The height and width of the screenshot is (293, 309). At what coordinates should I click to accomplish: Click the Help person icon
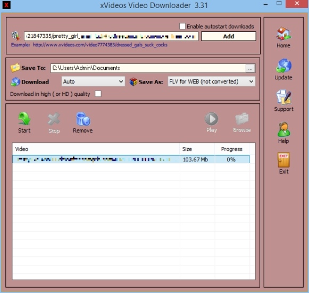point(283,129)
